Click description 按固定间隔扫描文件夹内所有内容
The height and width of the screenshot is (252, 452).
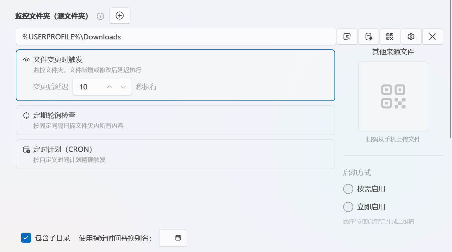(78, 126)
